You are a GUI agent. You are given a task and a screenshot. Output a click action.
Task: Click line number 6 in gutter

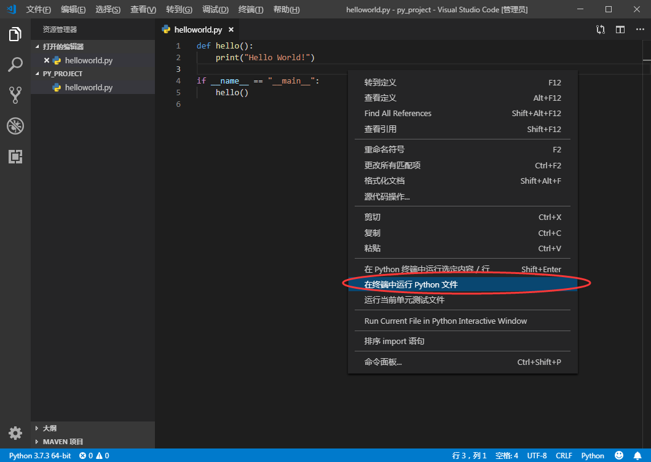tap(178, 104)
